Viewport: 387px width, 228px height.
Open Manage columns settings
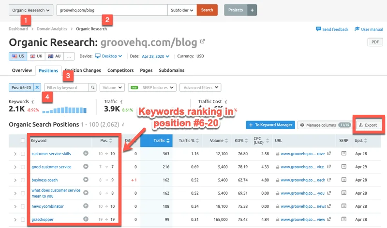tap(324, 125)
